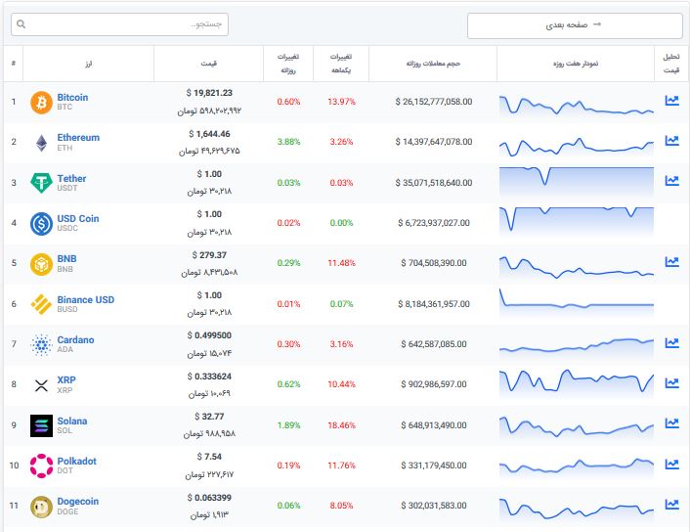The image size is (690, 532).
Task: Open the USD Coin link
Action: coord(78,218)
